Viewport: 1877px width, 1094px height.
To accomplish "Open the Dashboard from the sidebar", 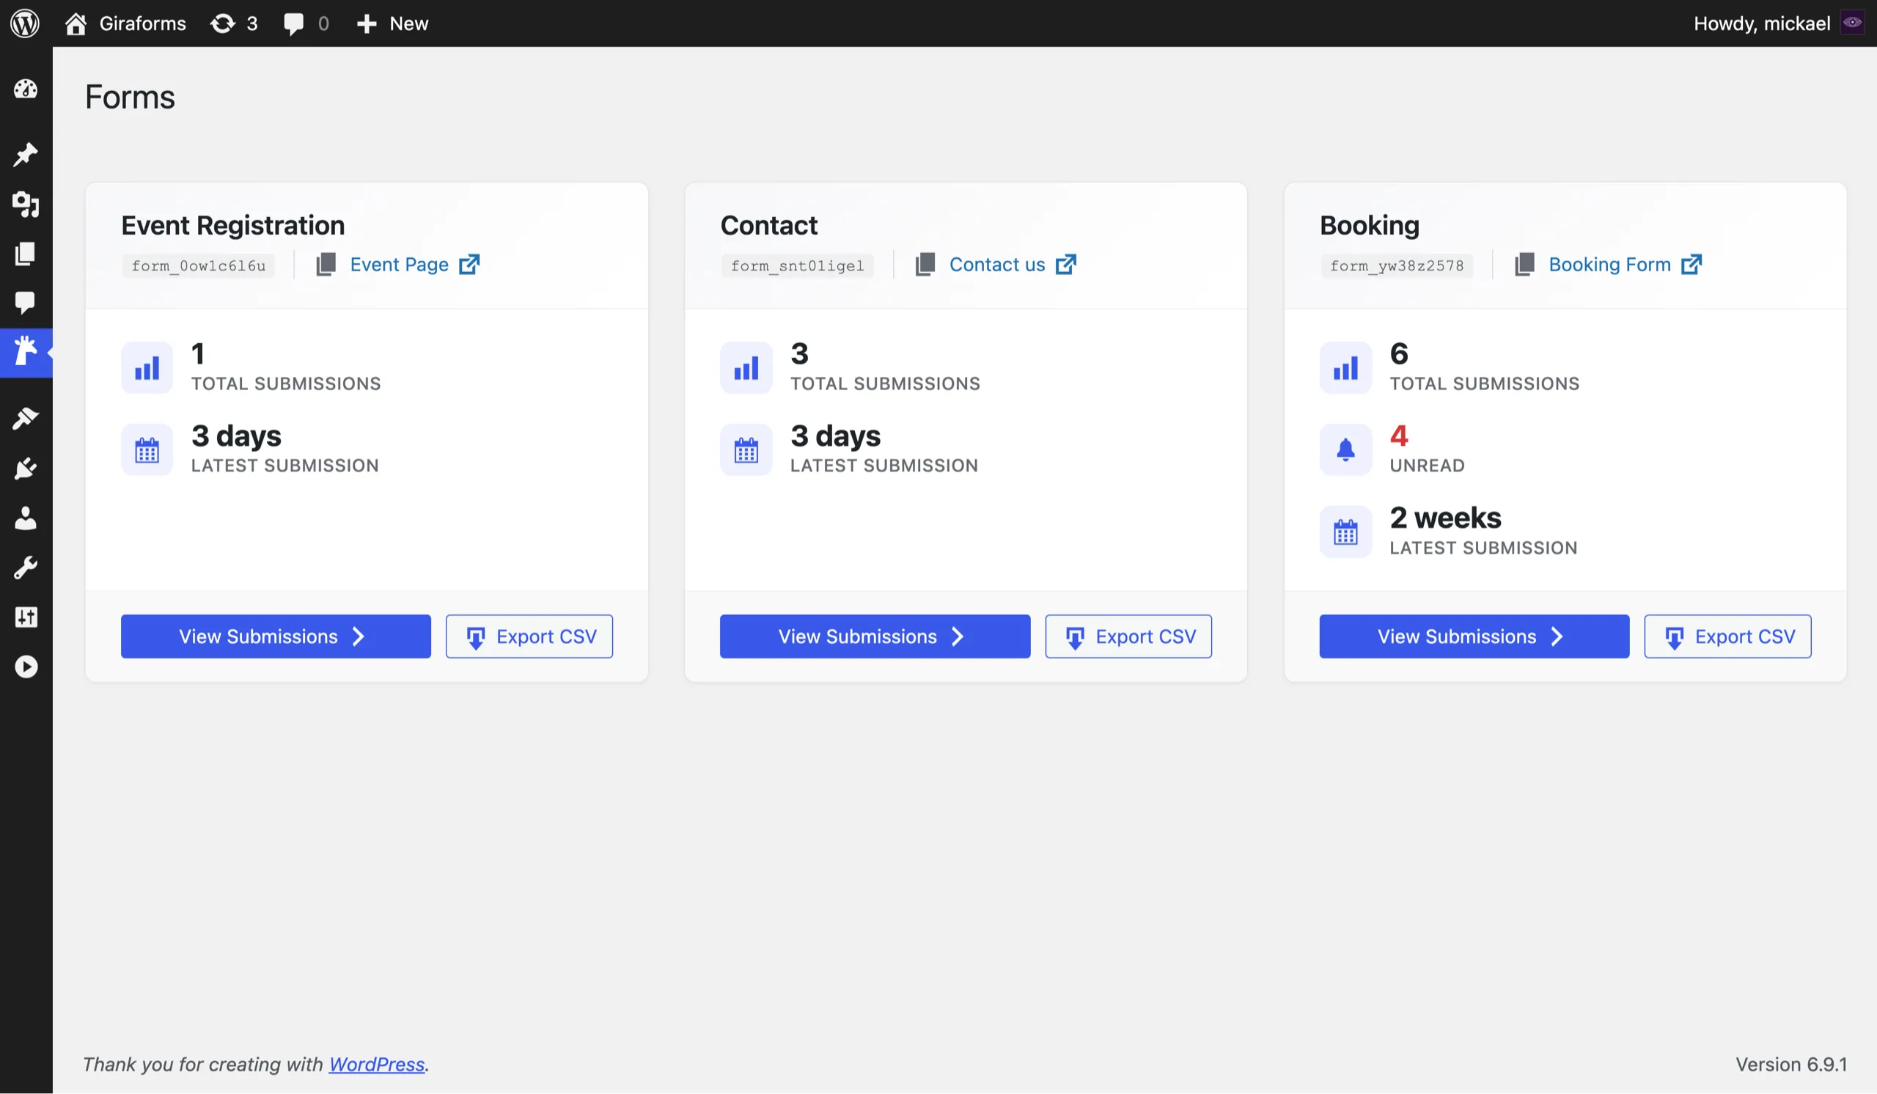I will [x=26, y=89].
